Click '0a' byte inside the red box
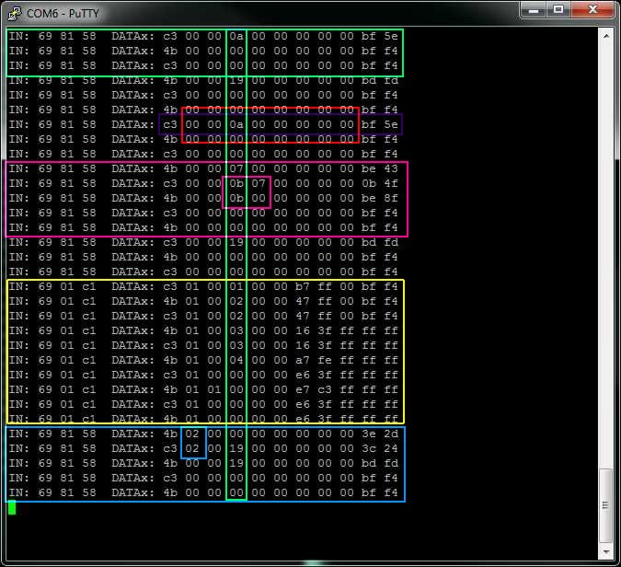The width and height of the screenshot is (621, 567). pyautogui.click(x=236, y=124)
